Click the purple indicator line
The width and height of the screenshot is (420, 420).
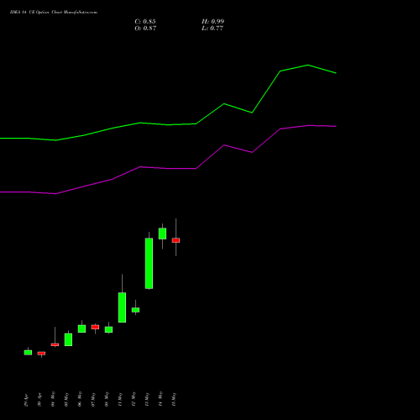(x=168, y=168)
